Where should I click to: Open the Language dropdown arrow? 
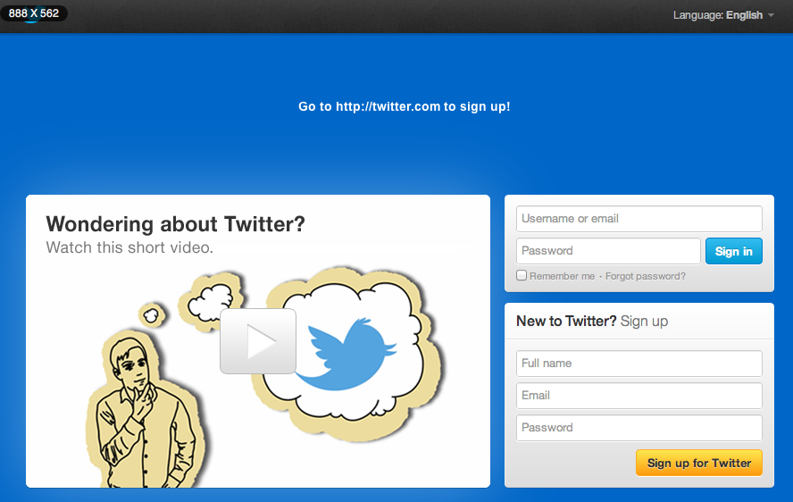[772, 15]
